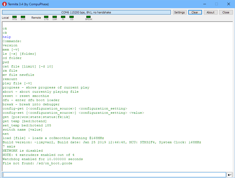
Task: Clear the terminal output
Action: [x=195, y=12]
